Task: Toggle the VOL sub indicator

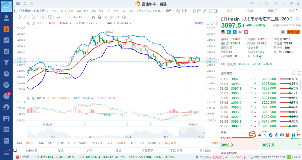Action: point(110,143)
